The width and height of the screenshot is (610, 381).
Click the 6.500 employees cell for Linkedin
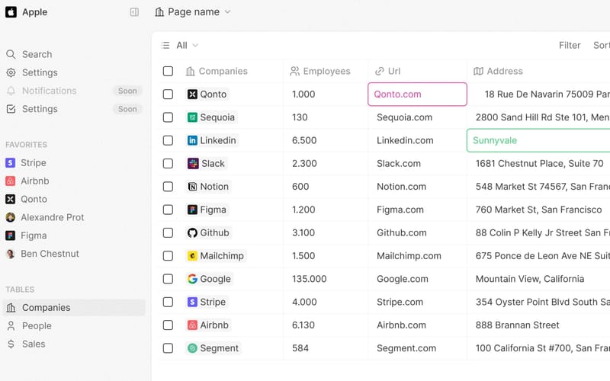point(326,140)
